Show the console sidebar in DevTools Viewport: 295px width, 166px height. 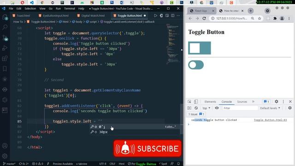(189, 108)
